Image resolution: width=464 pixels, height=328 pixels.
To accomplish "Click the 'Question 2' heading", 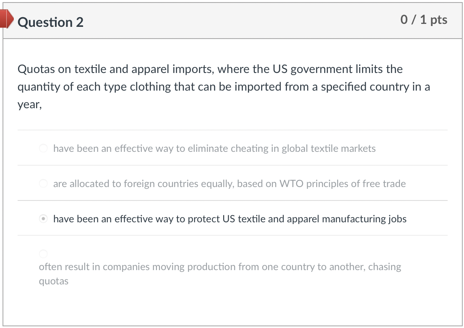I will tap(51, 22).
